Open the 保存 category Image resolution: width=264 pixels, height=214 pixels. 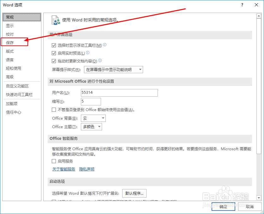[22, 43]
